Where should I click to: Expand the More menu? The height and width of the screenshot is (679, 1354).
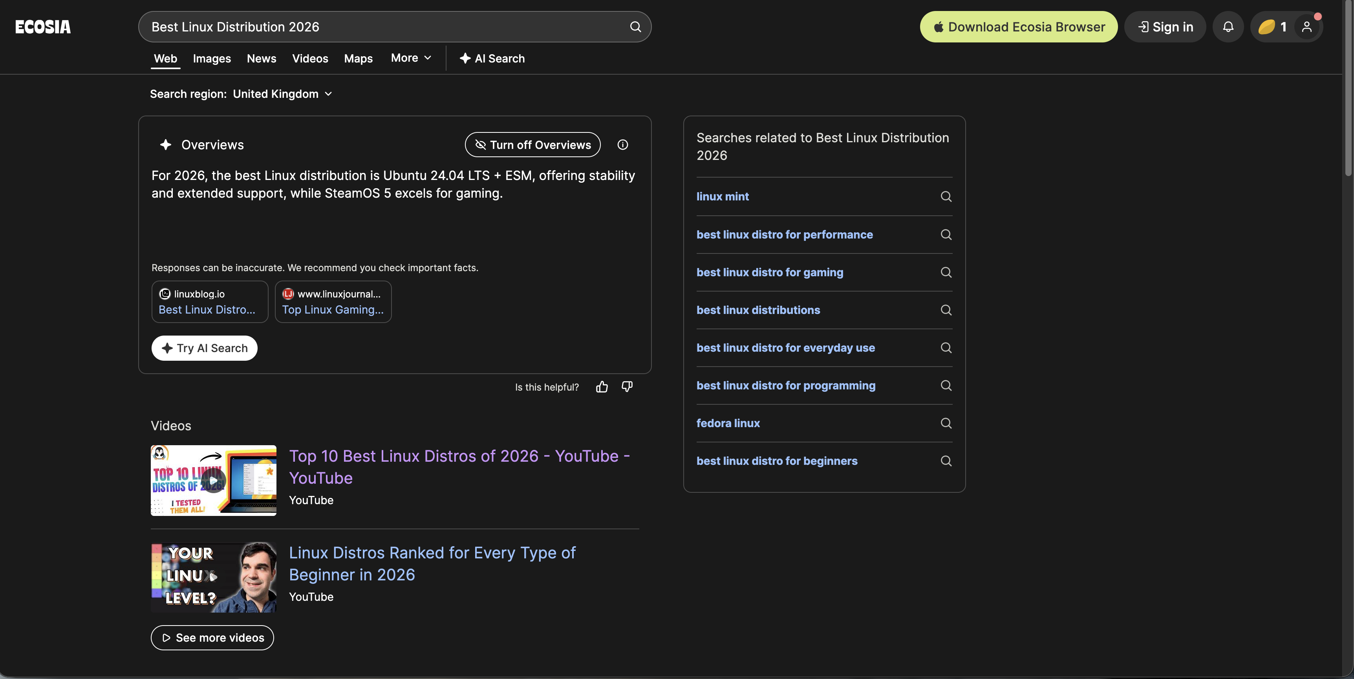[x=411, y=58]
